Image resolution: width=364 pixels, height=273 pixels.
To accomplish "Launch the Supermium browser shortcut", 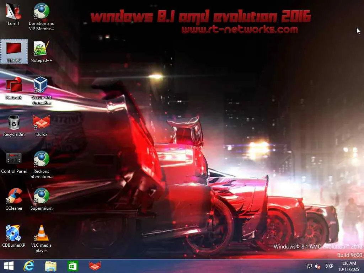I will (x=41, y=199).
